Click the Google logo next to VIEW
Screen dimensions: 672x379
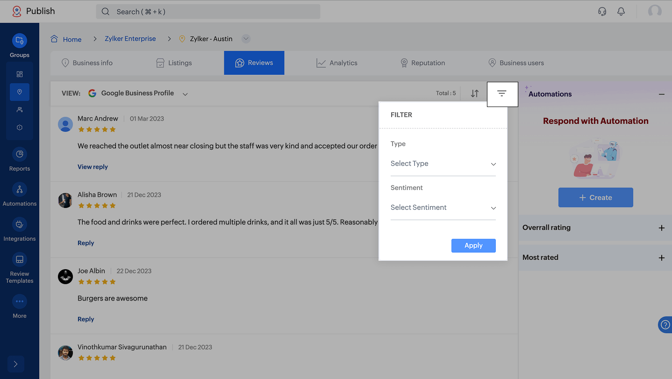(93, 93)
